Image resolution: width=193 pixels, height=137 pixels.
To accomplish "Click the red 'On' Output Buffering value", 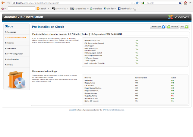I will click(172, 96).
